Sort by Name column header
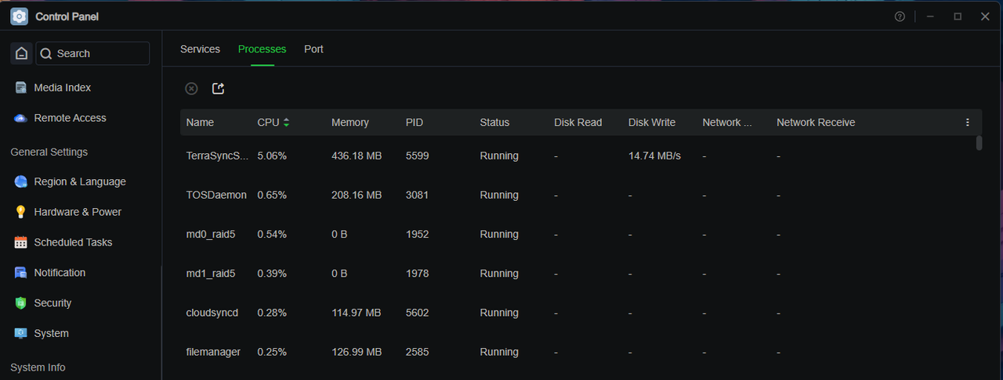Viewport: 1003px width, 380px height. point(200,123)
